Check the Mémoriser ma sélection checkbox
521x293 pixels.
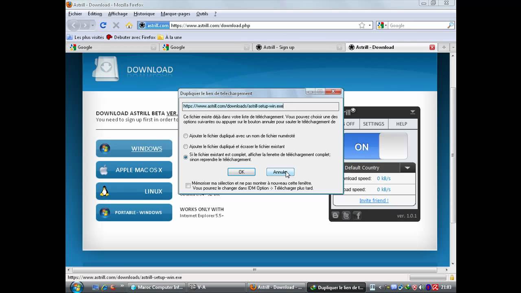(x=188, y=186)
